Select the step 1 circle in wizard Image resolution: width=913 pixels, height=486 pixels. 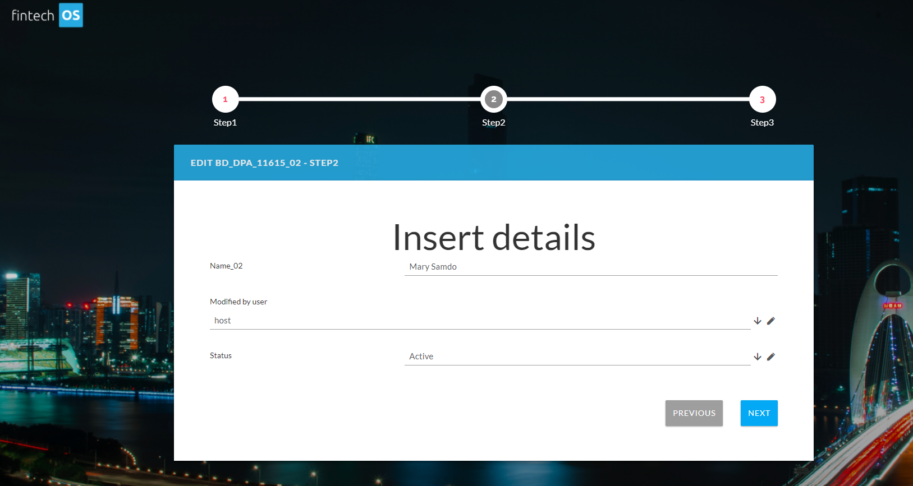click(225, 99)
